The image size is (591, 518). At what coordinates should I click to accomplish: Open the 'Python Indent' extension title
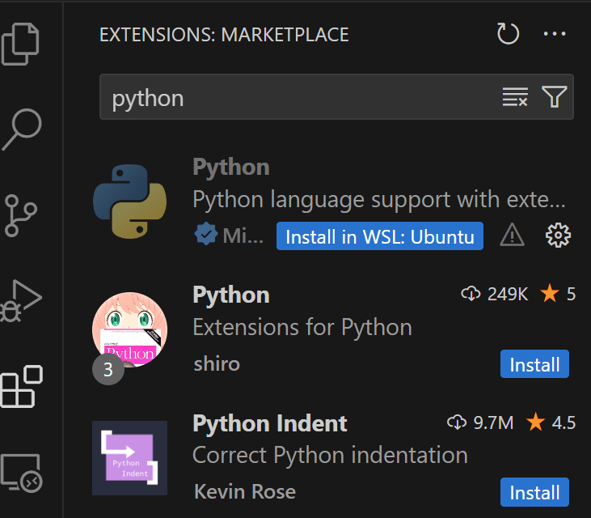click(270, 423)
